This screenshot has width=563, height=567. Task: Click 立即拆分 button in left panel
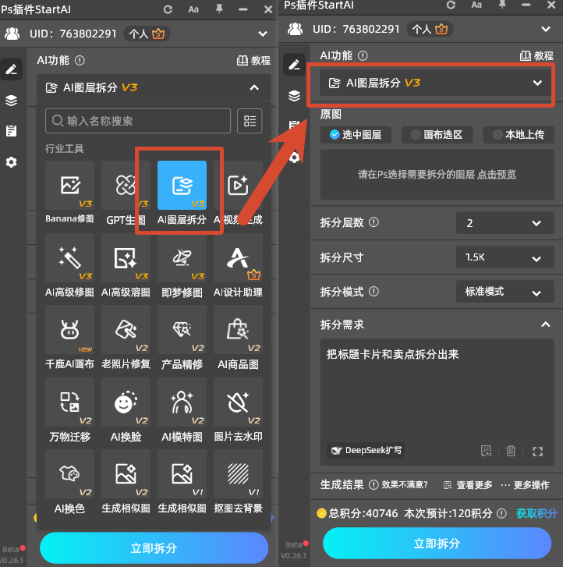coord(154,548)
